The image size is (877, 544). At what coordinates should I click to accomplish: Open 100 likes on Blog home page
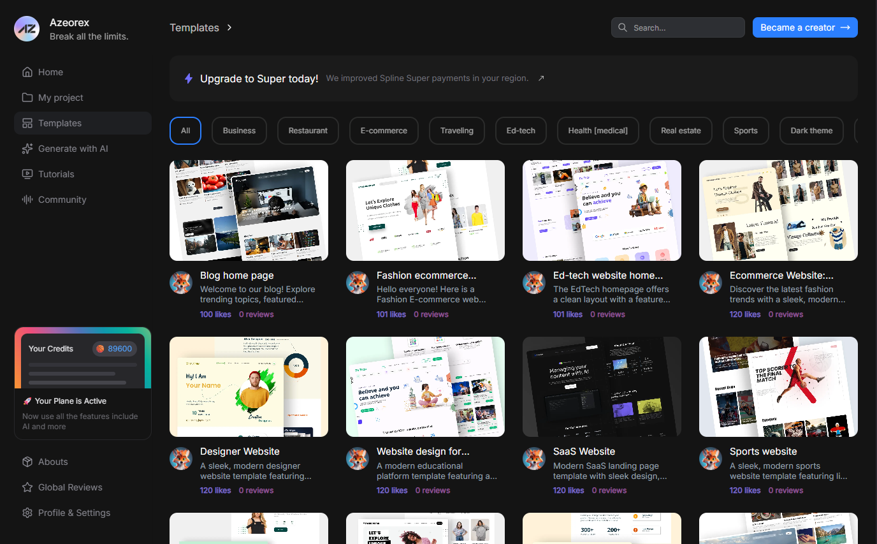[215, 314]
